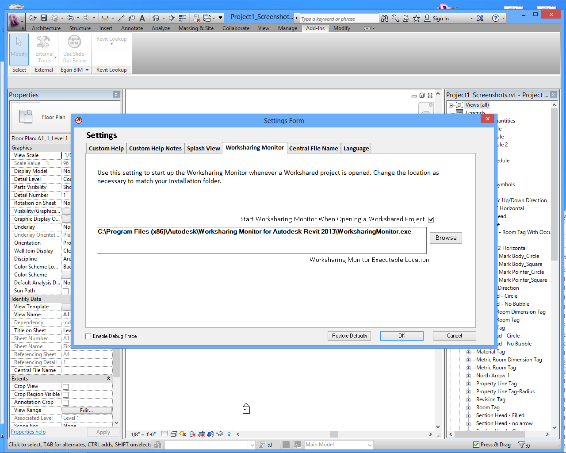Image resolution: width=566 pixels, height=453 pixels.
Task: Switch to the Custom Help tab
Action: (106, 148)
